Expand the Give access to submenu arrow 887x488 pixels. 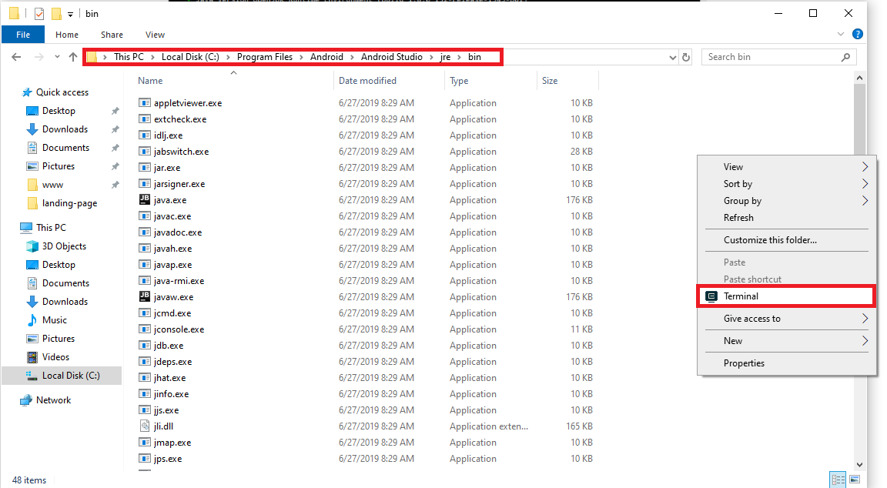pyautogui.click(x=865, y=319)
